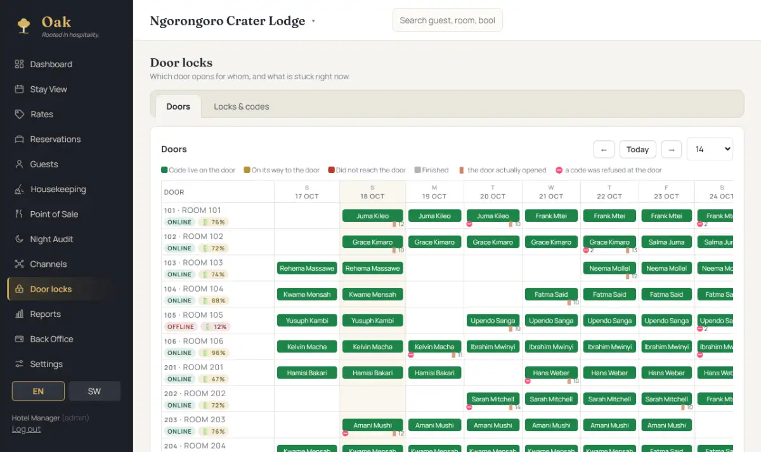The width and height of the screenshot is (761, 452).
Task: Click the green 'Code live on the door' swatch
Action: point(164,170)
